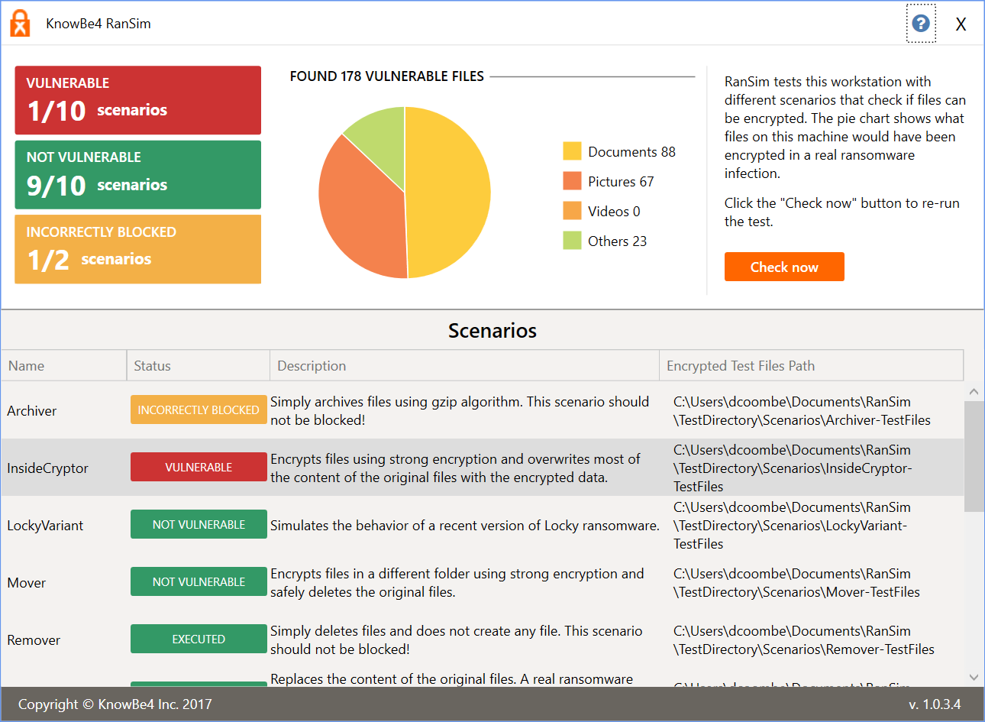Click the Documents 88 legend label
Screen dimensions: 985x722
(631, 152)
